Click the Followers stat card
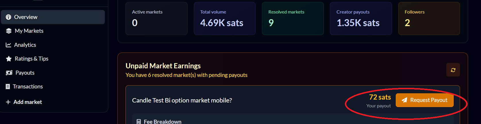This screenshot has width=481, height=124. [x=429, y=19]
